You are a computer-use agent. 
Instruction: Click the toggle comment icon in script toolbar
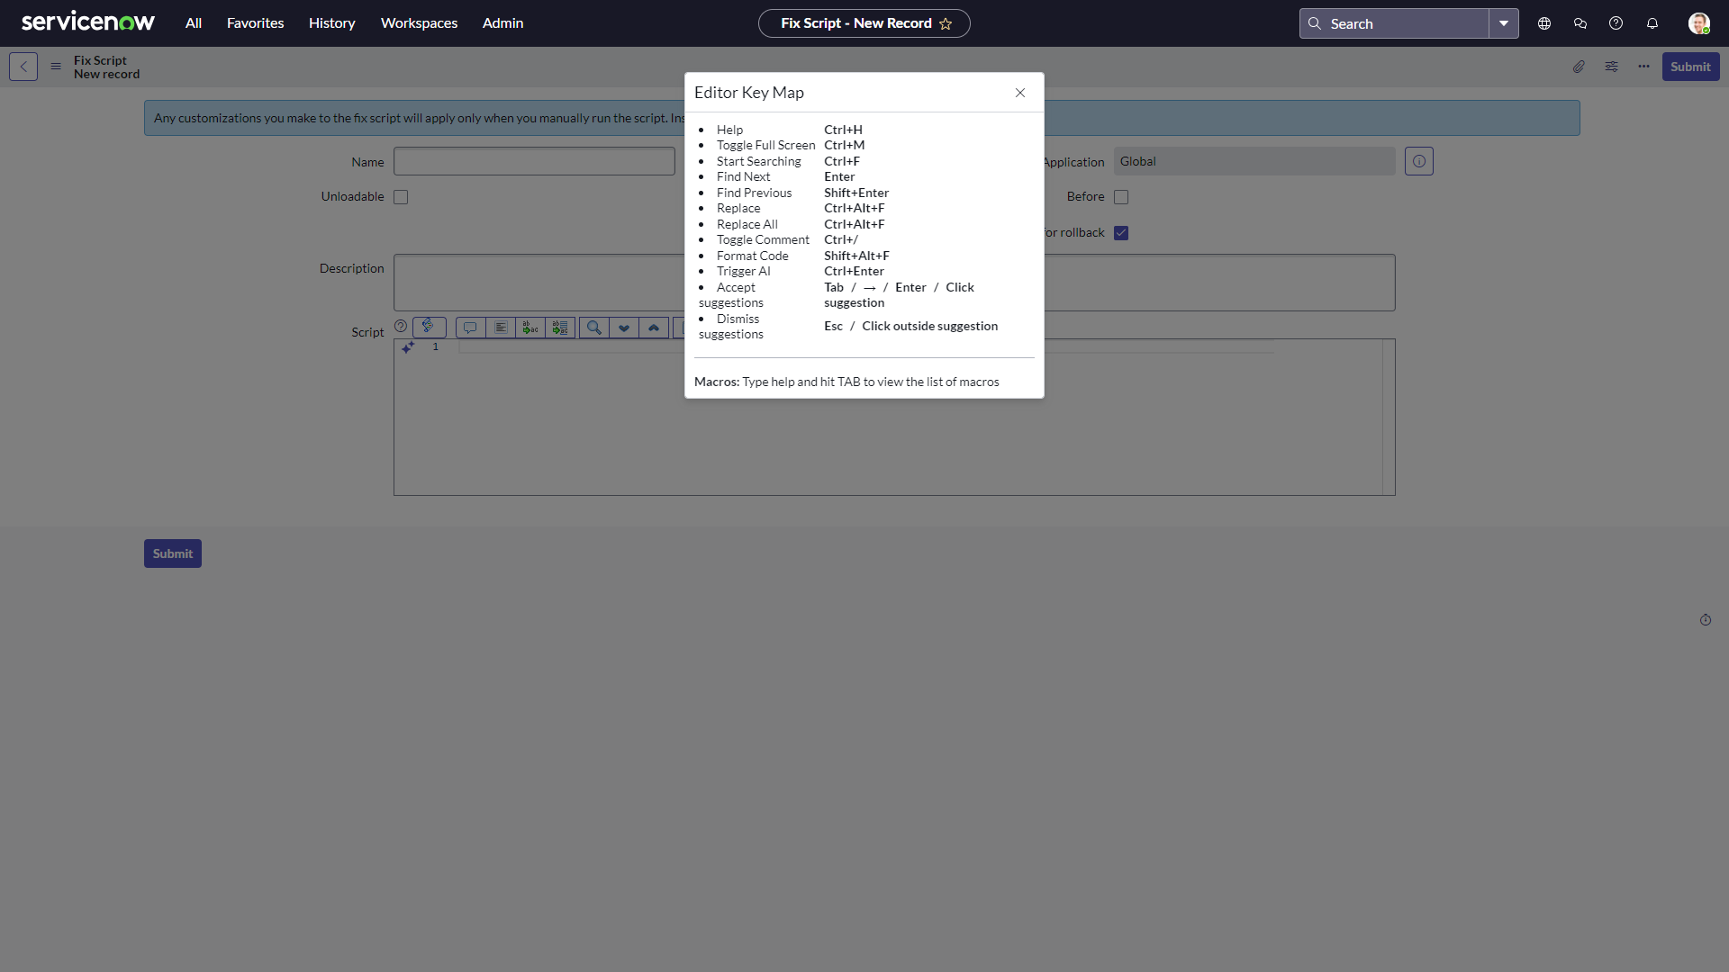470,328
